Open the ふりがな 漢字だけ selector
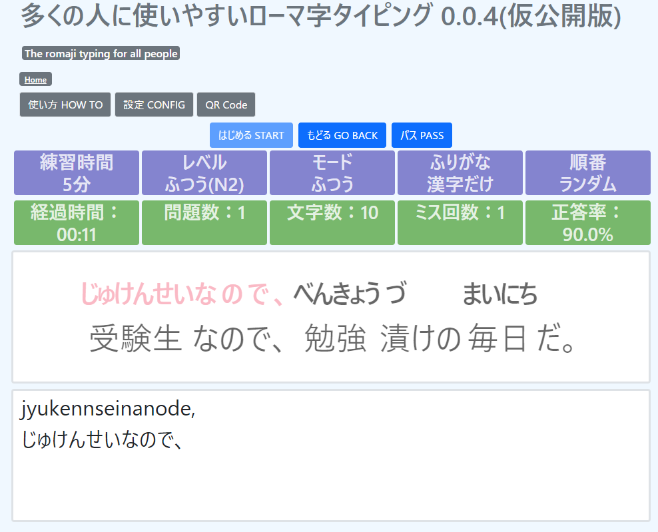Screen dimensions: 658x532 coord(460,172)
